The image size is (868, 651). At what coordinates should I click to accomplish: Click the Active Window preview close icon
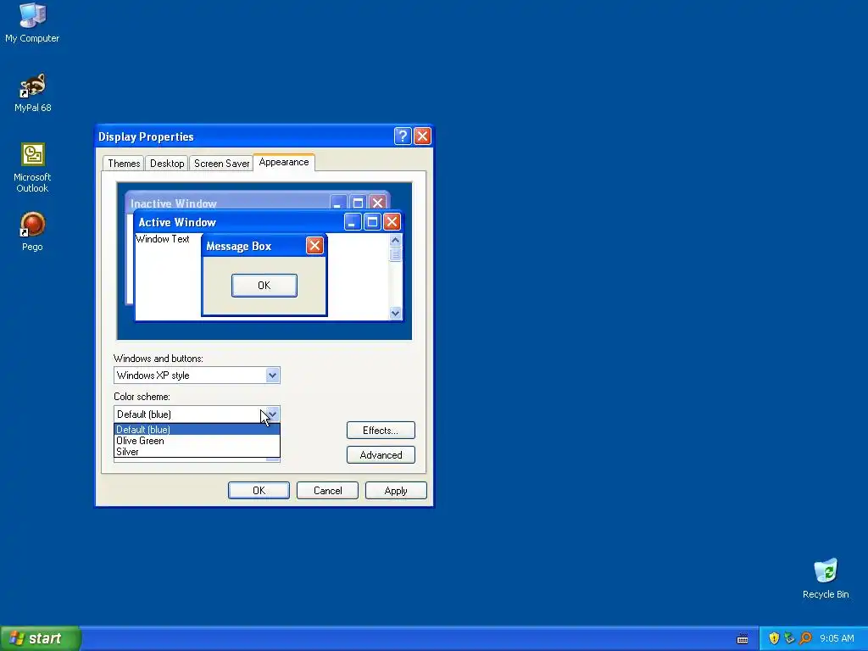pyautogui.click(x=392, y=222)
